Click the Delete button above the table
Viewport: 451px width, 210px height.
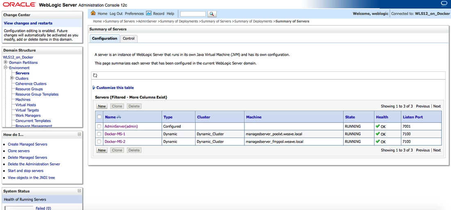click(134, 106)
